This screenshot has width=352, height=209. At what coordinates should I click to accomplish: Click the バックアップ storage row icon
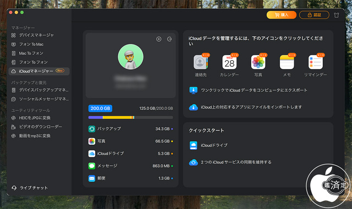(92, 129)
